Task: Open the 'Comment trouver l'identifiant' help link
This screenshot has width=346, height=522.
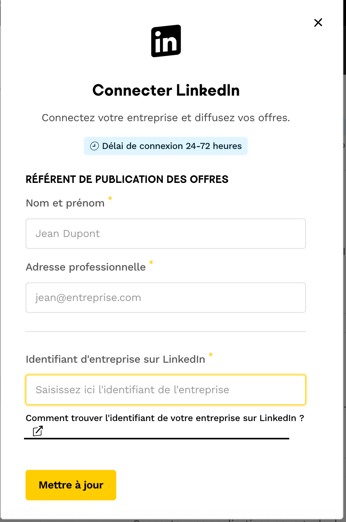Action: tap(165, 418)
